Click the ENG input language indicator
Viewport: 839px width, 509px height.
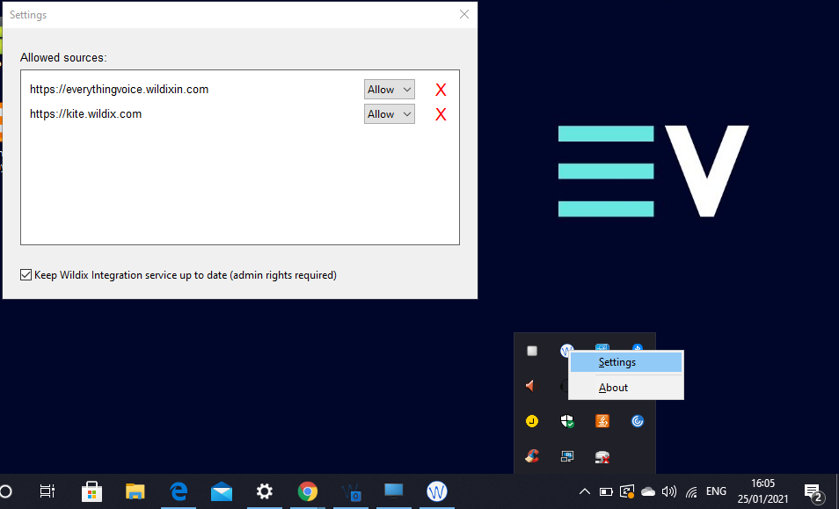(x=716, y=491)
